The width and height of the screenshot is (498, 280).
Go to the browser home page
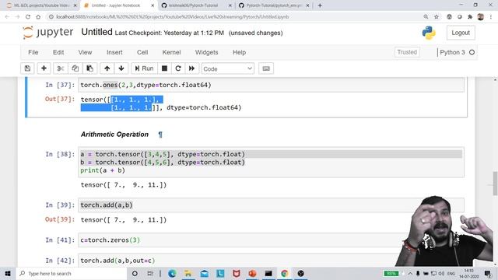pyautogui.click(x=38, y=17)
